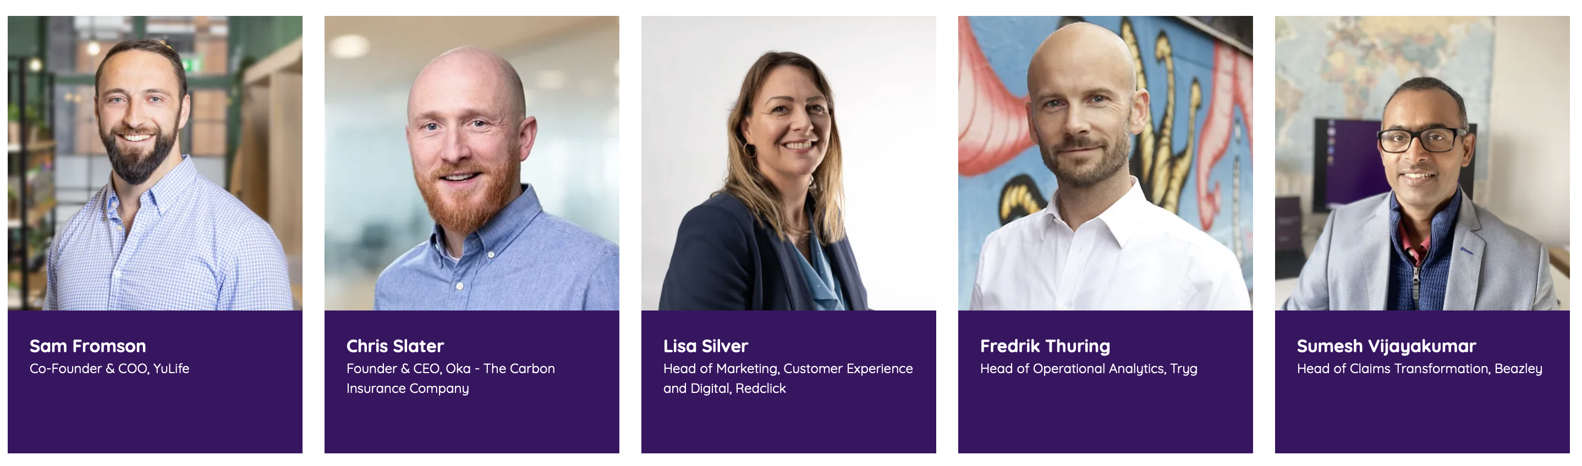Select the photo above Lisa Silver's name
Screen dimensions: 1582x466
point(789,163)
